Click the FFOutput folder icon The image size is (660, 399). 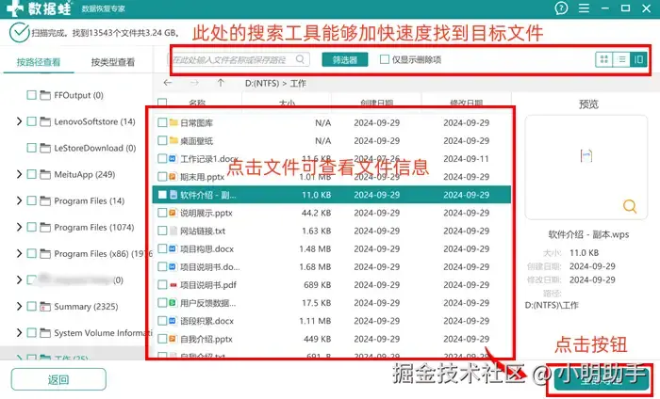[x=45, y=95]
